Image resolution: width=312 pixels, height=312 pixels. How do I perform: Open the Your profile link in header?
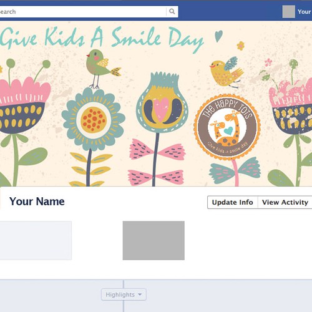(305, 12)
